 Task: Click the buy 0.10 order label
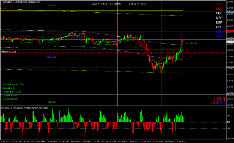click(9, 52)
